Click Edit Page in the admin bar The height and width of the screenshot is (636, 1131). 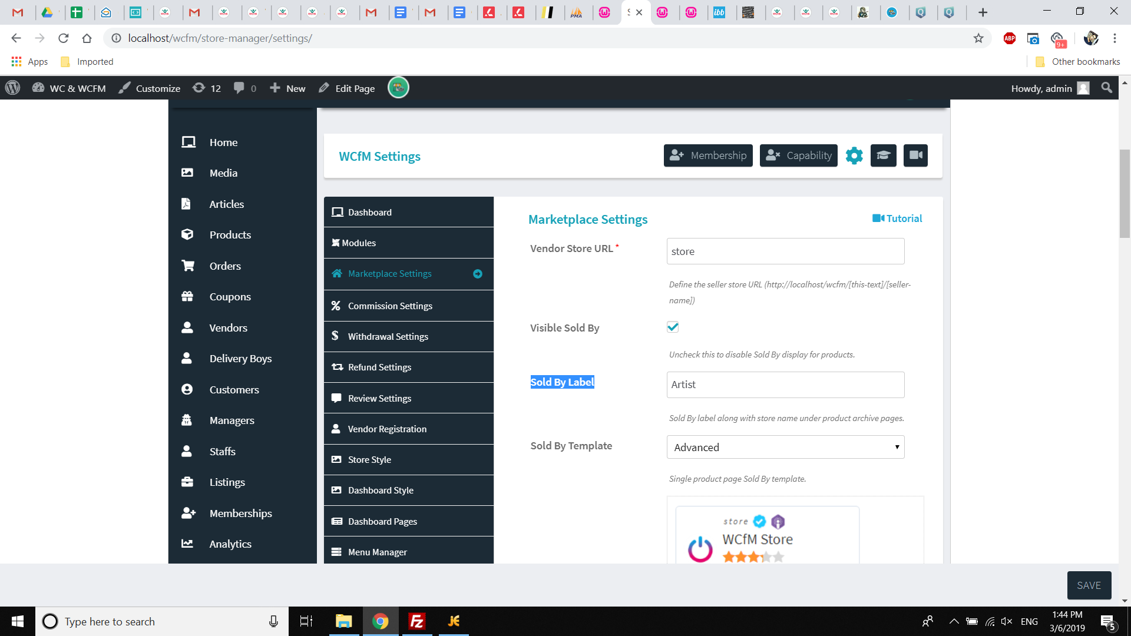tap(347, 88)
